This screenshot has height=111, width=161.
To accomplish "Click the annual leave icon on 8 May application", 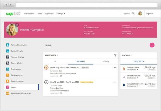I will (46, 68).
